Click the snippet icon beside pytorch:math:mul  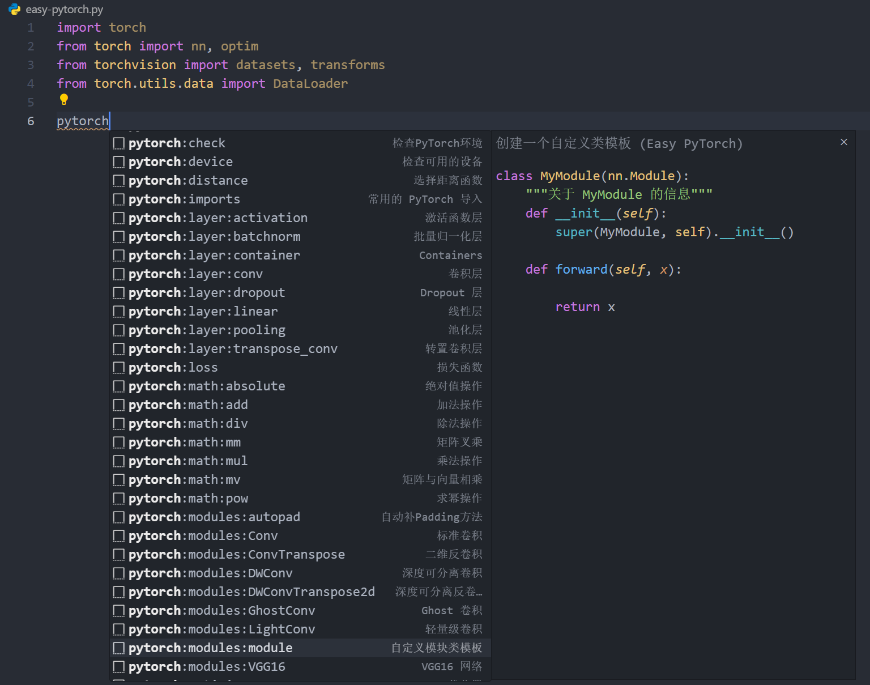coord(119,461)
